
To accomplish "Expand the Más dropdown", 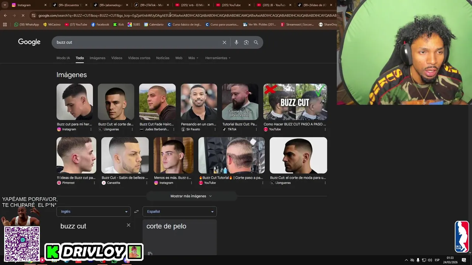I will click(193, 58).
